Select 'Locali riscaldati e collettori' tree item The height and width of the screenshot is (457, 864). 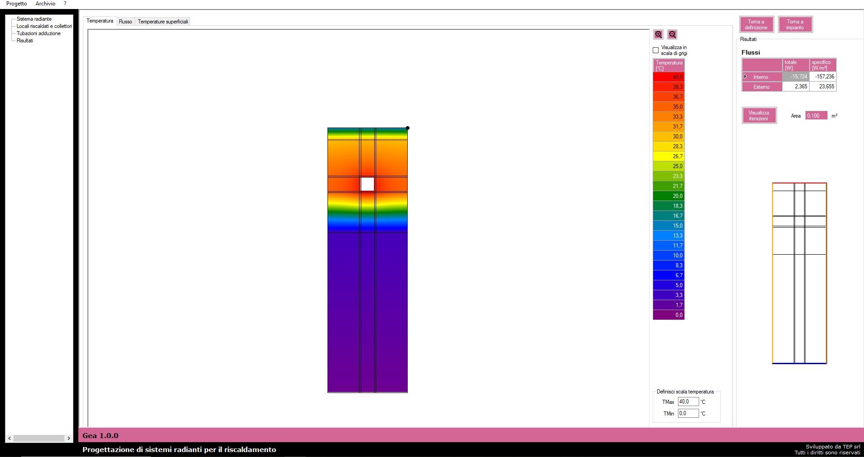[44, 26]
